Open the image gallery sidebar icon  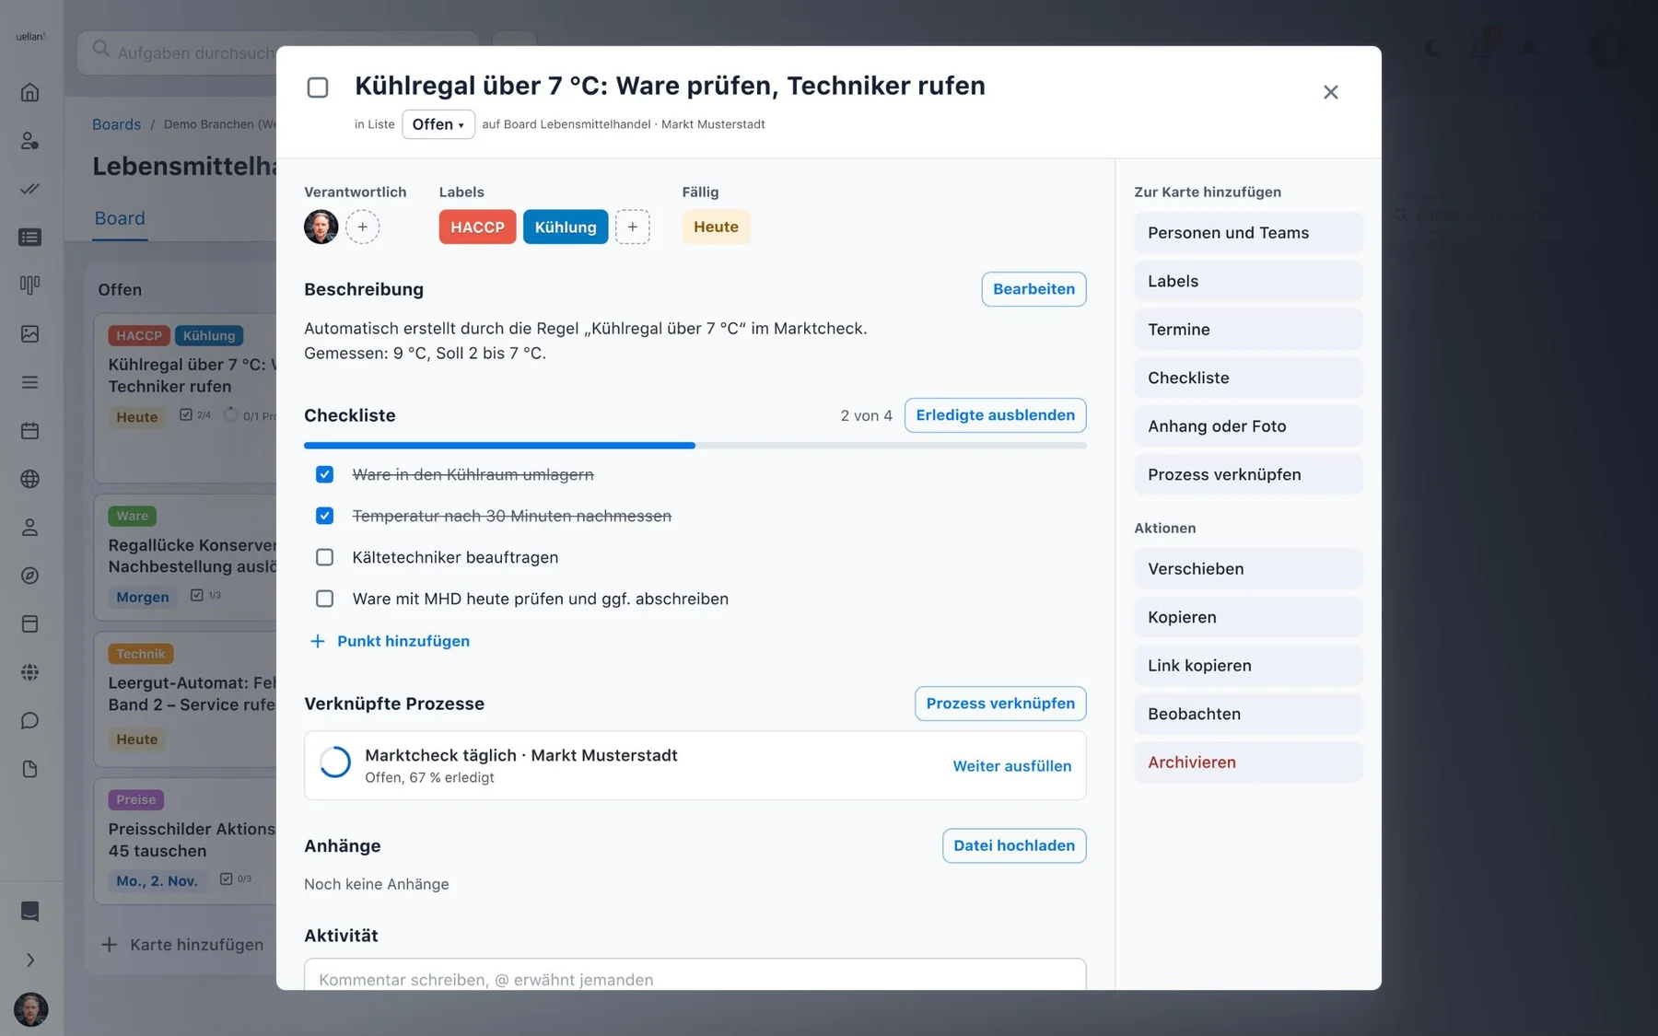point(30,333)
